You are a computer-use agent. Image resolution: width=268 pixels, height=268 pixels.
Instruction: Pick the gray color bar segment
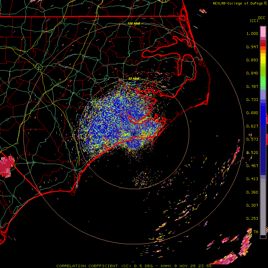click(263, 207)
